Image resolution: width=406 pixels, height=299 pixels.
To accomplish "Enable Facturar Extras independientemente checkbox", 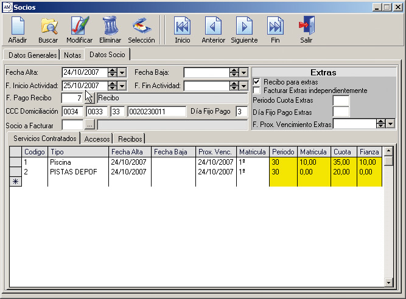I will point(256,91).
